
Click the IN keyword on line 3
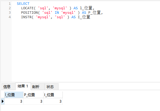(57, 13)
